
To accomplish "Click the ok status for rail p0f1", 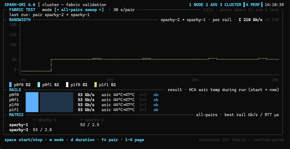I will point(156,100).
